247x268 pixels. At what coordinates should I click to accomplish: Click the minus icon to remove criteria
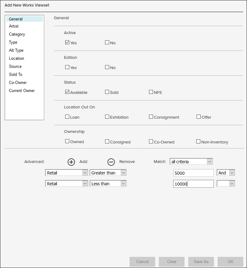(x=111, y=162)
